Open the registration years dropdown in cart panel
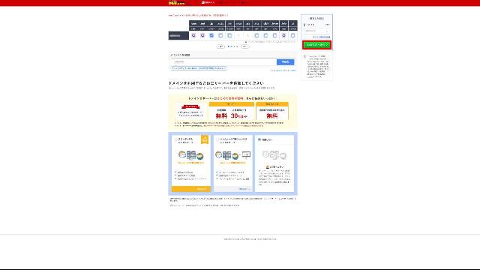This screenshot has height=270, width=480. [x=316, y=31]
